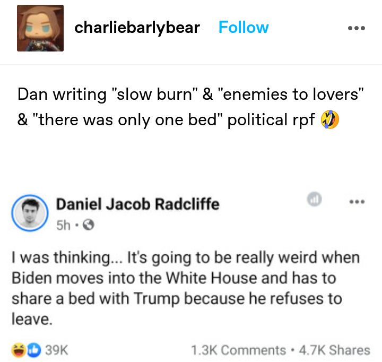Click the 5h post timestamp
This screenshot has height=362, width=382.
click(x=63, y=225)
